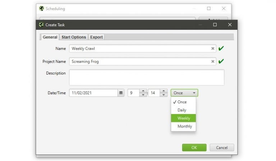
Task: Increase the hour value with up arrow
Action: point(143,91)
